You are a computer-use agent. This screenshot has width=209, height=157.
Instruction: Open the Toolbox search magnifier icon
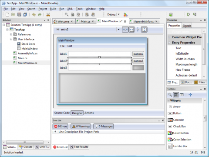[x=170, y=95]
